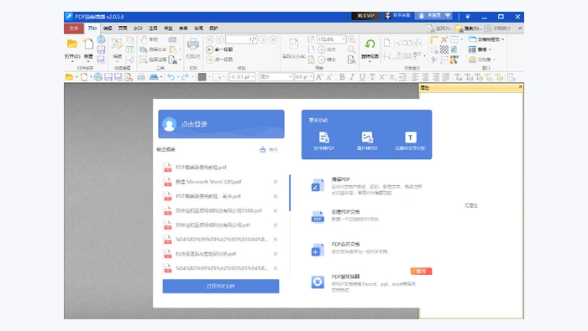Viewport: 588px width, 331px height.
Task: Open the fill color swatch dropdown arrow
Action: tap(209, 77)
